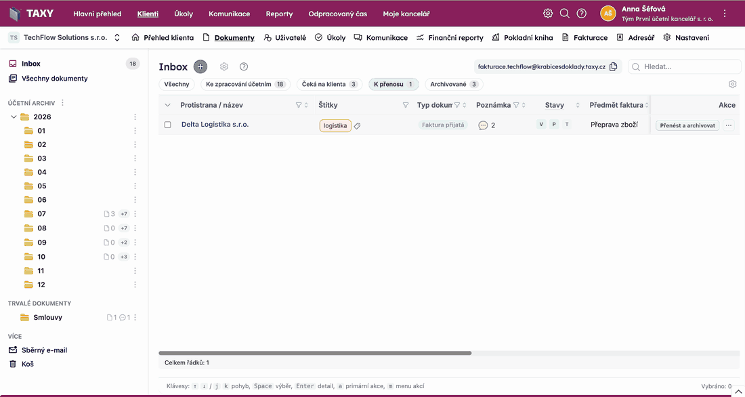Switch to the Čeká na klienta filter

[329, 84]
